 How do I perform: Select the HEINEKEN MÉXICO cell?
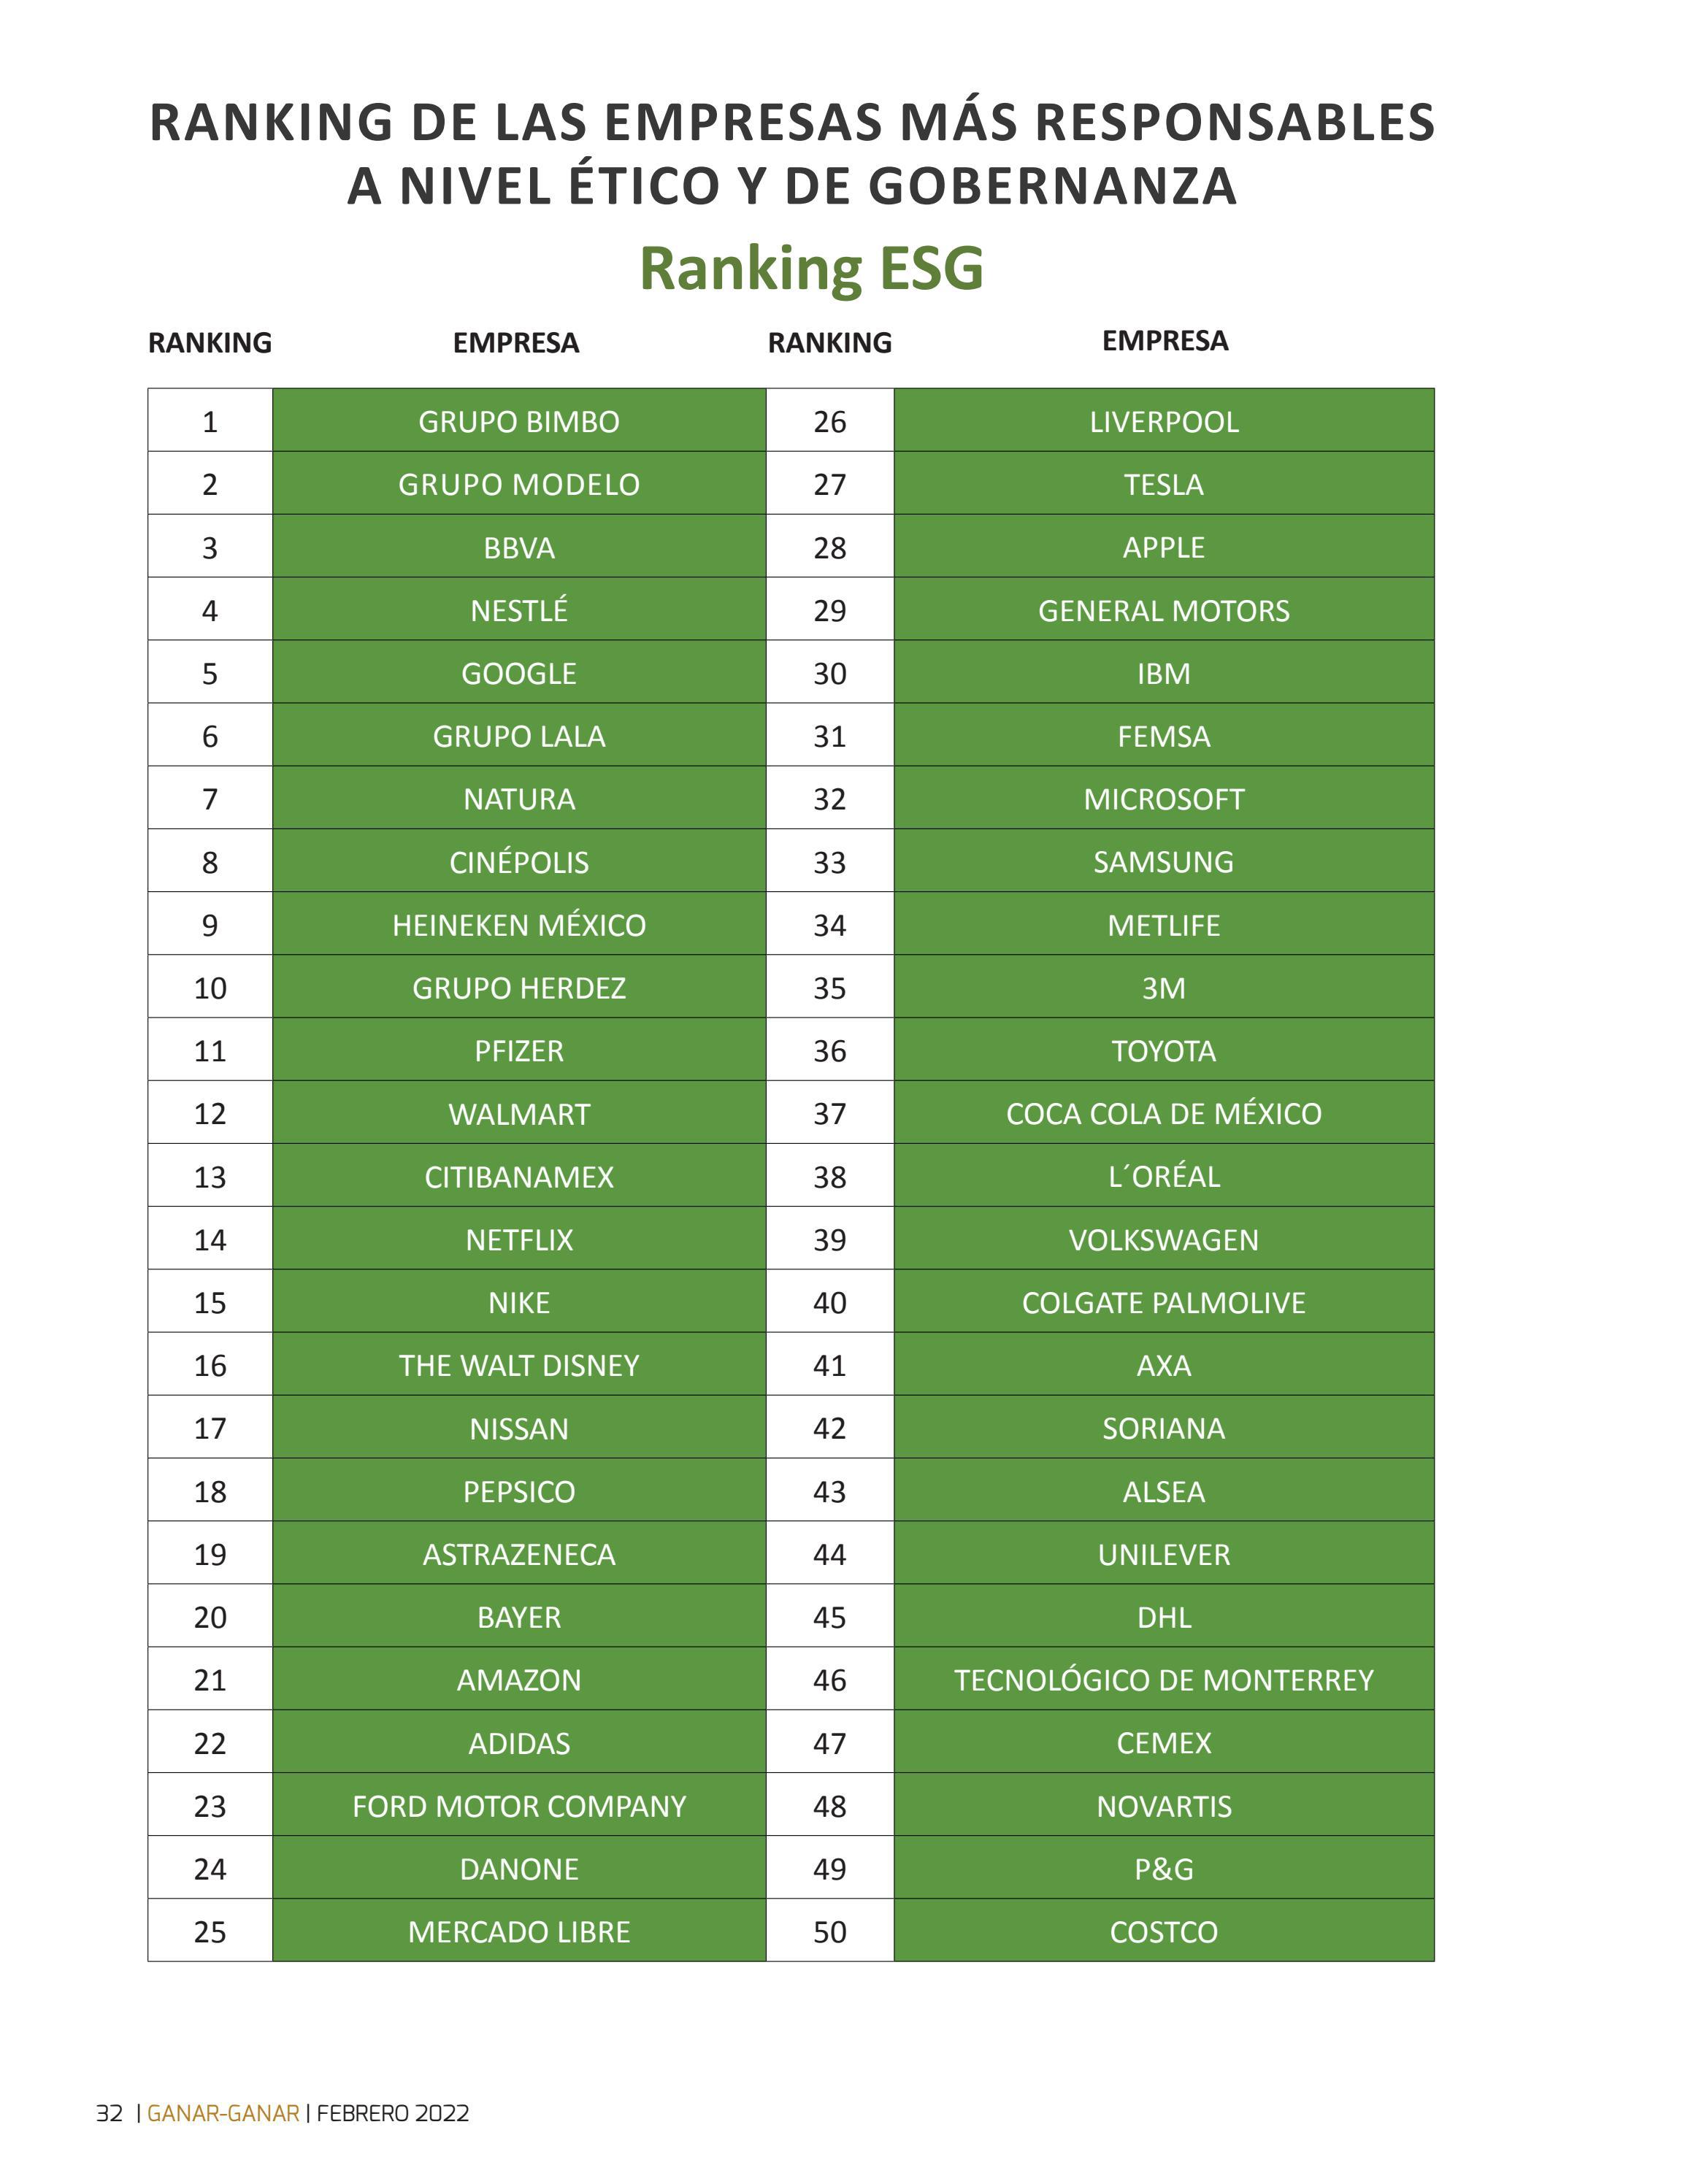pyautogui.click(x=519, y=925)
